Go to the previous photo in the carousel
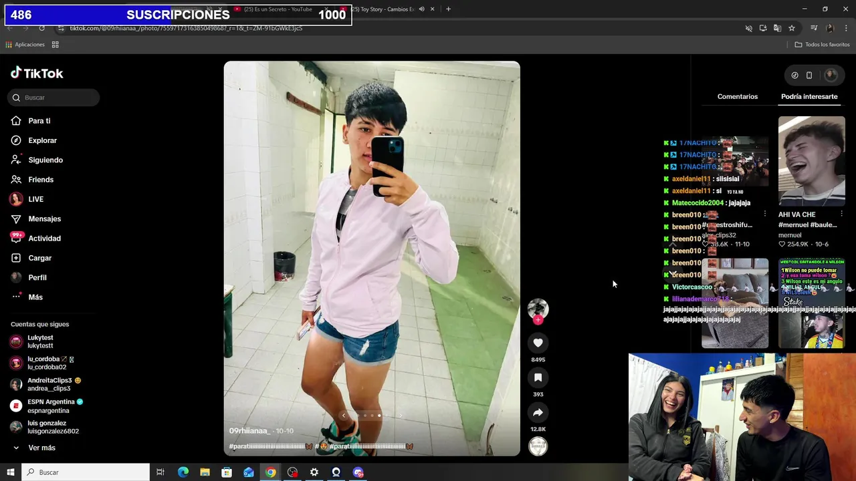 pos(344,416)
